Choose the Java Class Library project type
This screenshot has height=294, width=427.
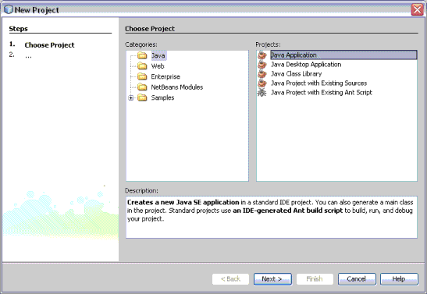(297, 74)
